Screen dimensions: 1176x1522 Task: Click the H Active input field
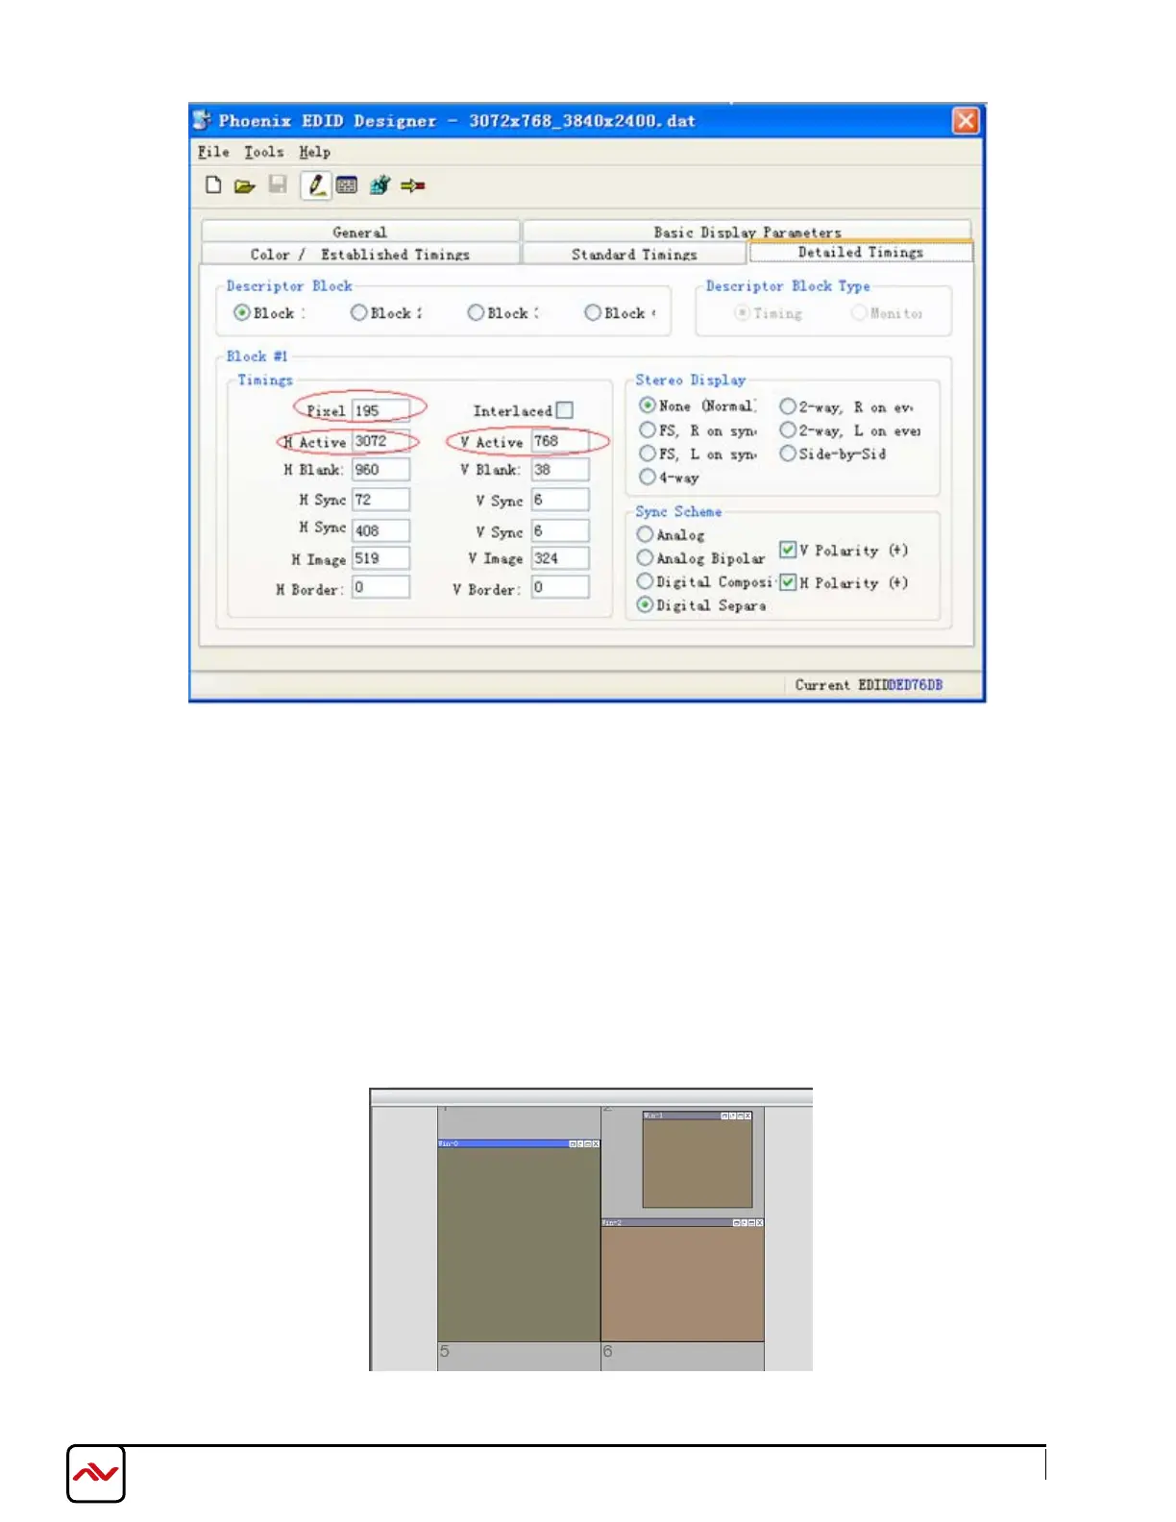[x=380, y=441]
